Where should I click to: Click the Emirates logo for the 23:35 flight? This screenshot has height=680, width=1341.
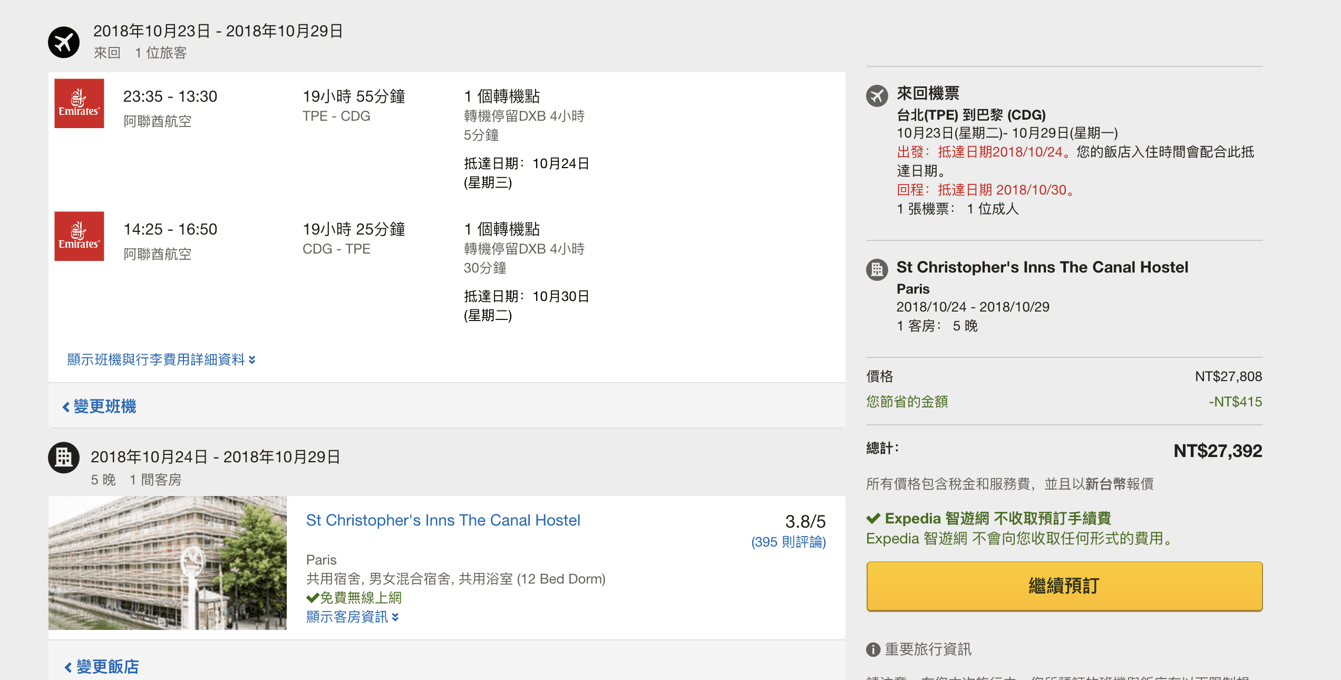pos(79,103)
